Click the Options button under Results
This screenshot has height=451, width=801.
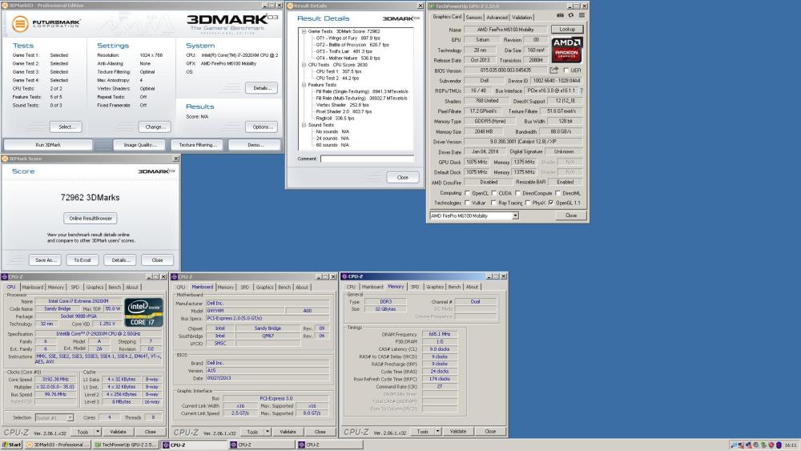(x=262, y=127)
